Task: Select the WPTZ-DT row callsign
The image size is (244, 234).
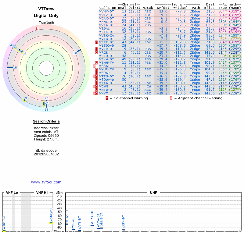Action: point(106,15)
